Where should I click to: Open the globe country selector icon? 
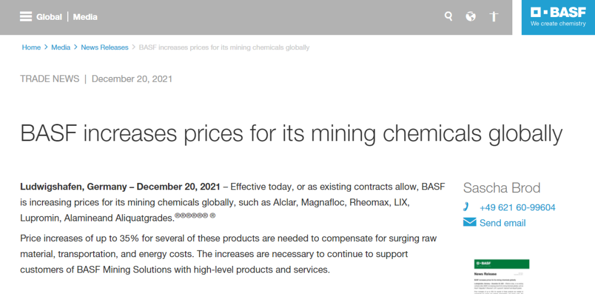coord(470,16)
